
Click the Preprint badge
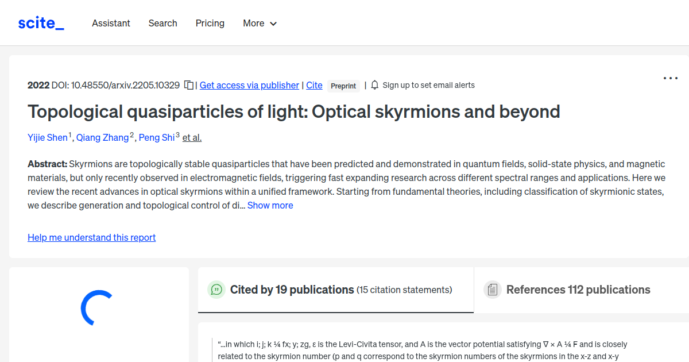click(x=343, y=86)
